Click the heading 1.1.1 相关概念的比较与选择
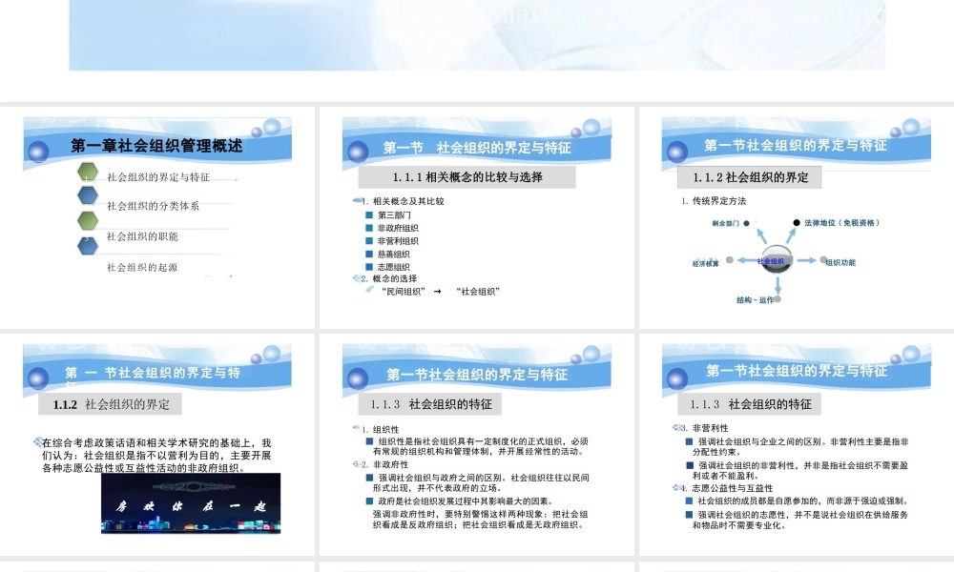 (467, 177)
